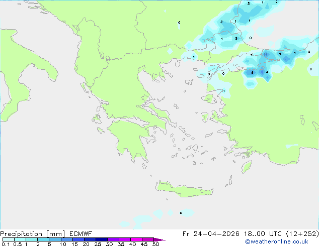Open the weatheronline.co.uk copyright link
Screen dimensions: 319x246
coord(277,241)
